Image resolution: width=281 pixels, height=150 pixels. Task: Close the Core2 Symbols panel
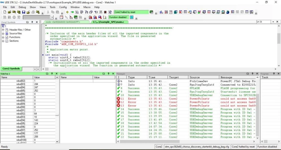[x=37, y=22]
